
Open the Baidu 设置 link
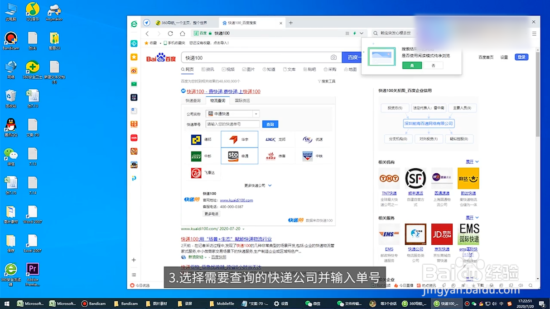[x=504, y=57]
